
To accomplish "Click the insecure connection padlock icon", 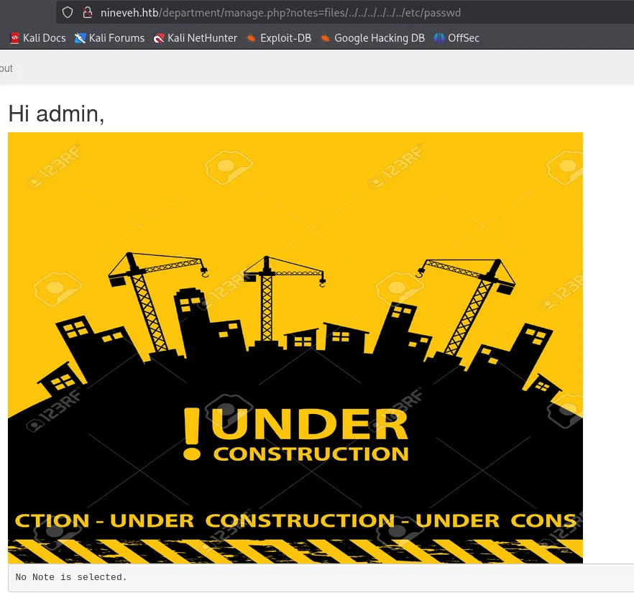I will coord(87,12).
